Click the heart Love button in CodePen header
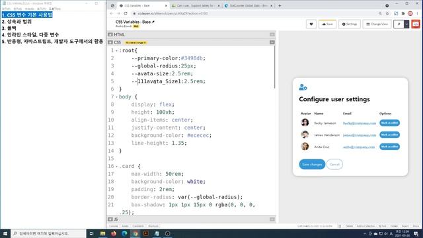Image resolution: width=423 pixels, height=238 pixels. pyautogui.click(x=311, y=24)
